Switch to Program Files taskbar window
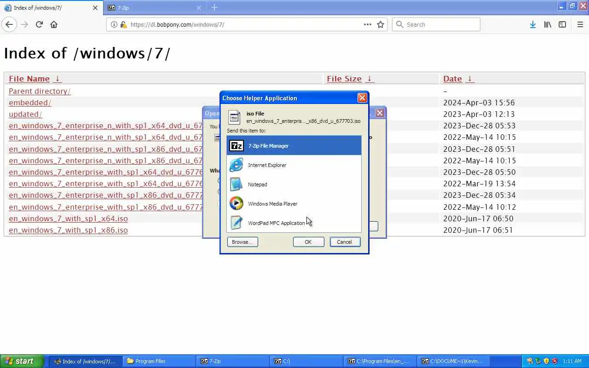Screen dimensions: 589x368 159,361
